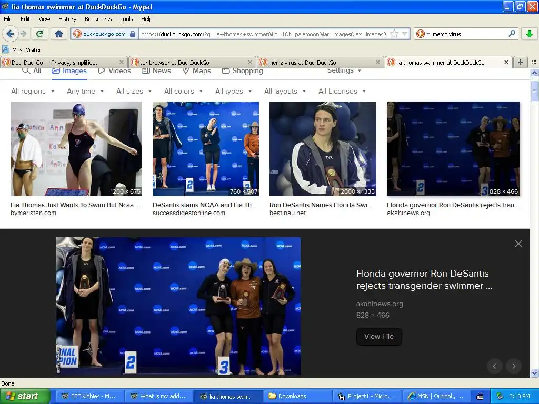Click the memz virus search field
539x404 pixels.
click(468, 34)
